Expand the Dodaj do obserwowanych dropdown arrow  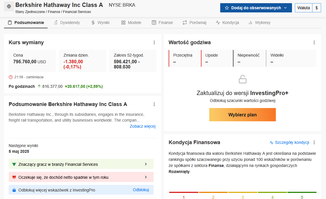(x=285, y=8)
